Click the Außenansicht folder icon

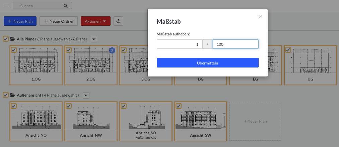(13, 95)
